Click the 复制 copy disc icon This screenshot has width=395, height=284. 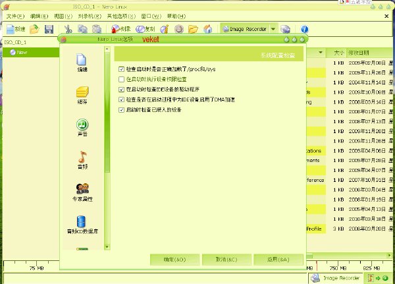[x=145, y=29]
